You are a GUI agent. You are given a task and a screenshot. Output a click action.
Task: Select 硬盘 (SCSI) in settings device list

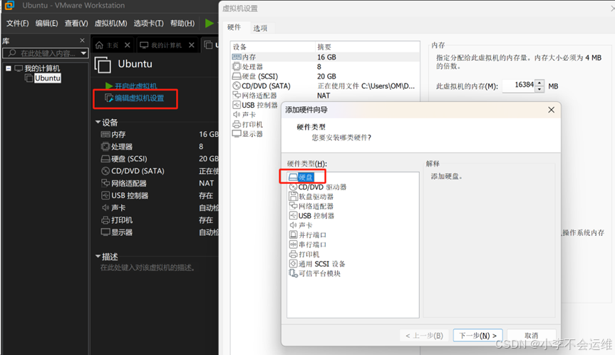click(325, 76)
